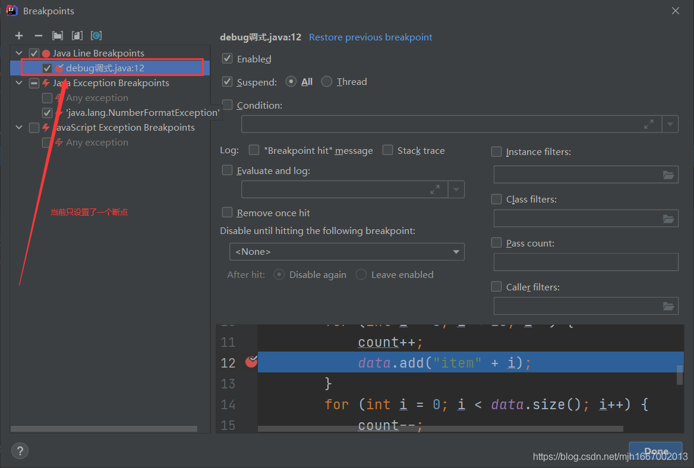Click highlighted code line 12 data.add
Image resolution: width=694 pixels, height=468 pixels.
click(471, 362)
